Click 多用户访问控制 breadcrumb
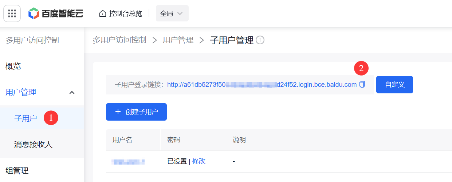Screen dimensions: 452x182 click(x=119, y=40)
